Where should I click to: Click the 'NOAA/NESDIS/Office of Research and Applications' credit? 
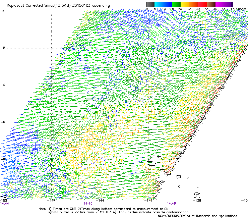click(x=197, y=216)
